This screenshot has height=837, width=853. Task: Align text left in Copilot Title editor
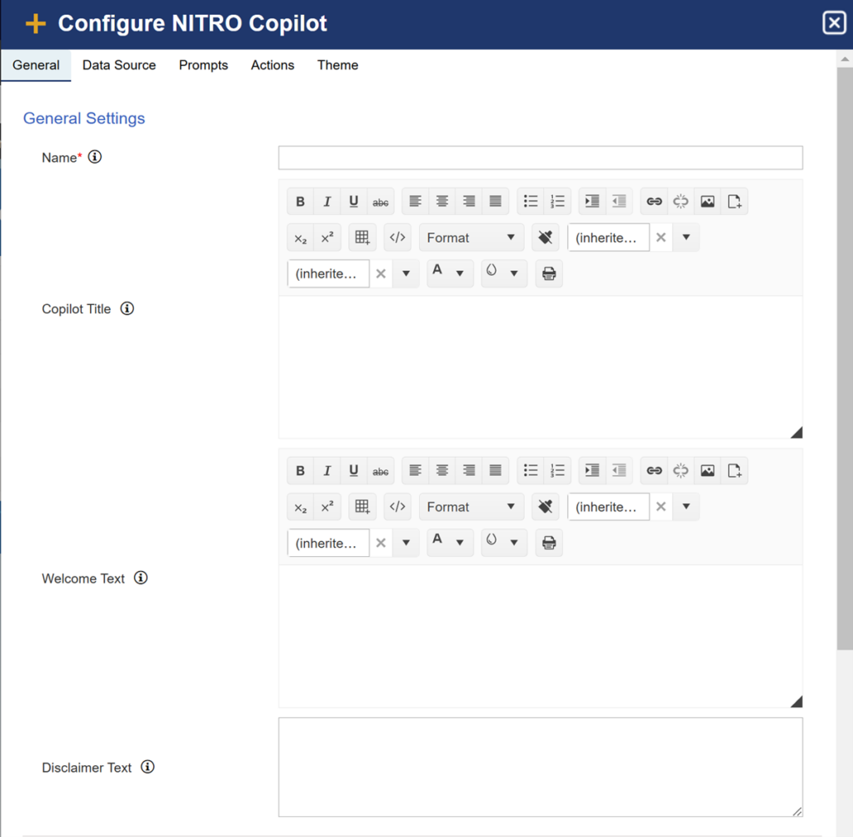pos(415,202)
